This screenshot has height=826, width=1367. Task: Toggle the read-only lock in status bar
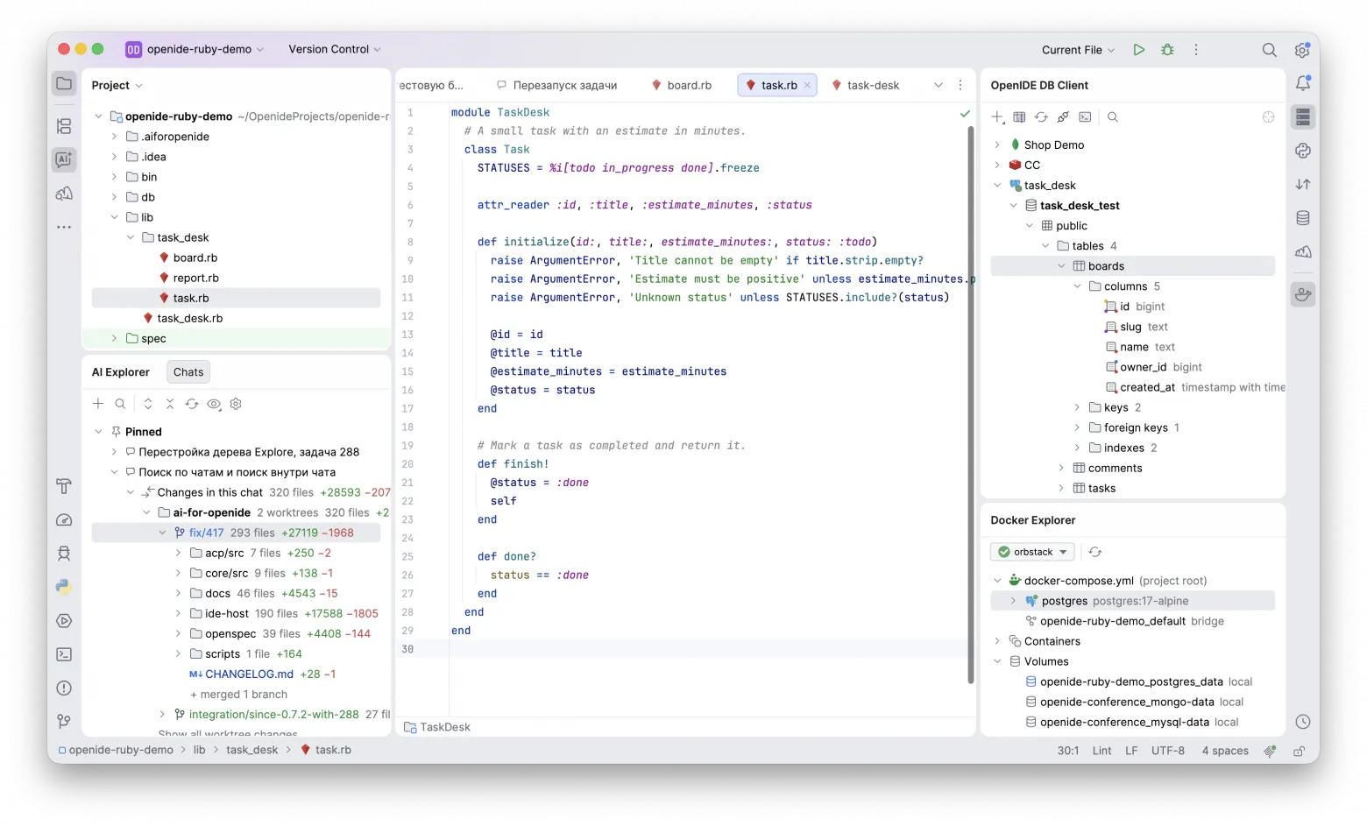click(1300, 751)
